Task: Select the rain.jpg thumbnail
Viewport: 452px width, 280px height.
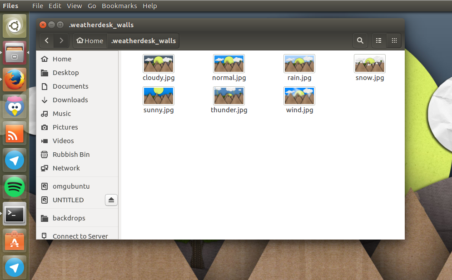Action: pyautogui.click(x=299, y=64)
